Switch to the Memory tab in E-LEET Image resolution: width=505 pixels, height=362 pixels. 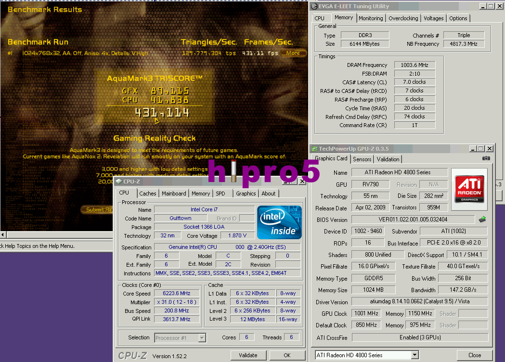[344, 17]
